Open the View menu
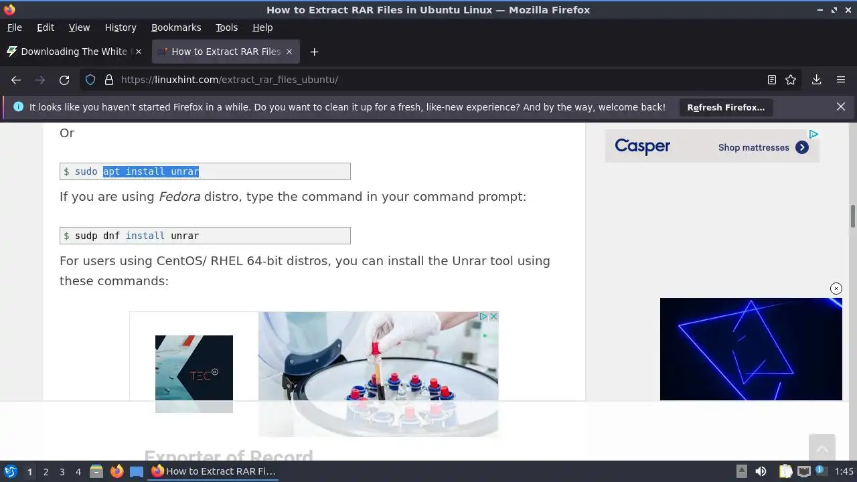The image size is (857, 482). (x=79, y=27)
